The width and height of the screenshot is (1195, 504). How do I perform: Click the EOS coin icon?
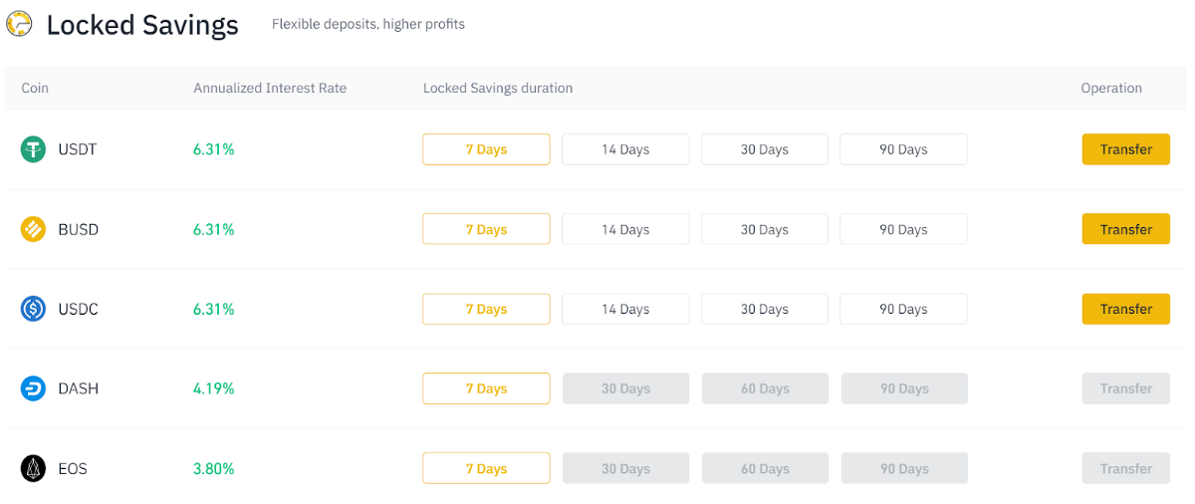coord(34,468)
